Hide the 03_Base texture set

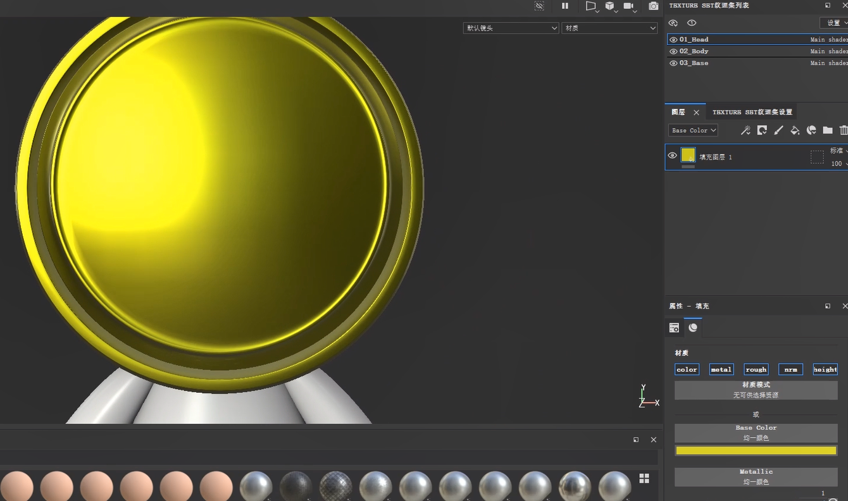pyautogui.click(x=673, y=63)
